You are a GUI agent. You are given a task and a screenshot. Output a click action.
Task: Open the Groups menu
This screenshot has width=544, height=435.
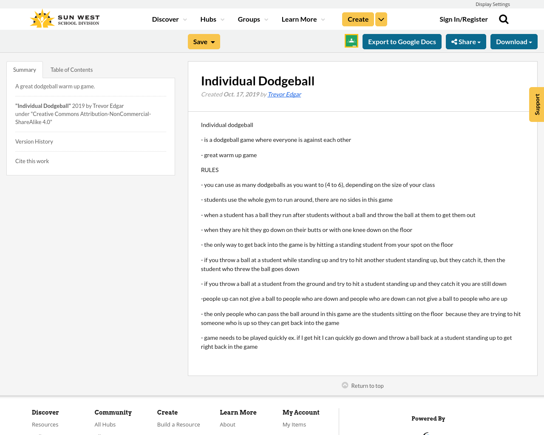(x=252, y=19)
